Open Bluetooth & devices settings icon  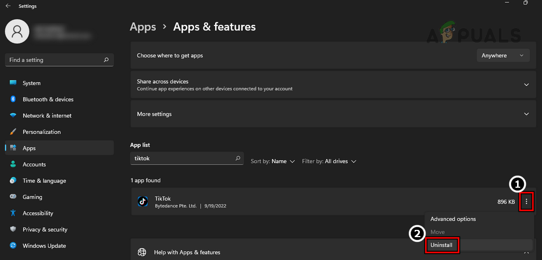(x=13, y=99)
